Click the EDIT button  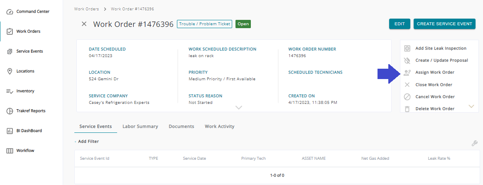click(400, 24)
